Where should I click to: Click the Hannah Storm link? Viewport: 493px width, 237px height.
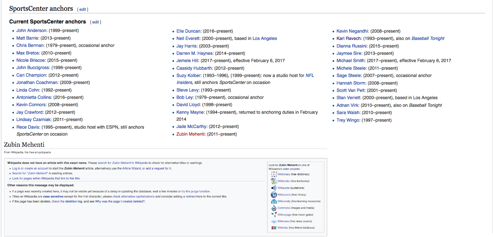(351, 83)
